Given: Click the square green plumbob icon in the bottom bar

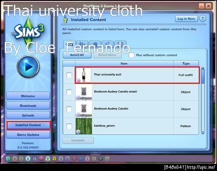Looking at the screenshot, I should (x=8, y=159).
